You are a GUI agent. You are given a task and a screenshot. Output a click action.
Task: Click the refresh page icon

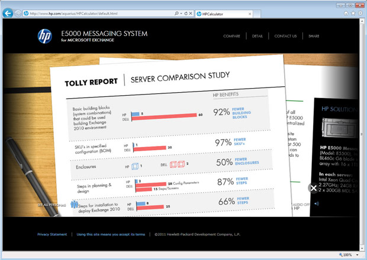186,14
